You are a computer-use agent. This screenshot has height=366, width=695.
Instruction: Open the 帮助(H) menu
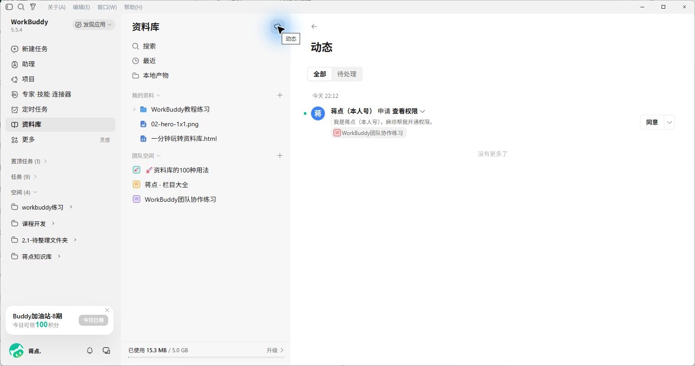pos(133,7)
